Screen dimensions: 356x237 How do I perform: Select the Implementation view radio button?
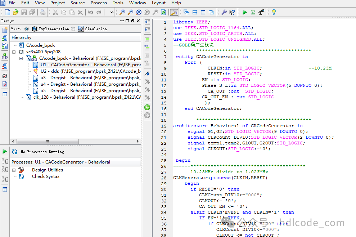click(x=27, y=29)
